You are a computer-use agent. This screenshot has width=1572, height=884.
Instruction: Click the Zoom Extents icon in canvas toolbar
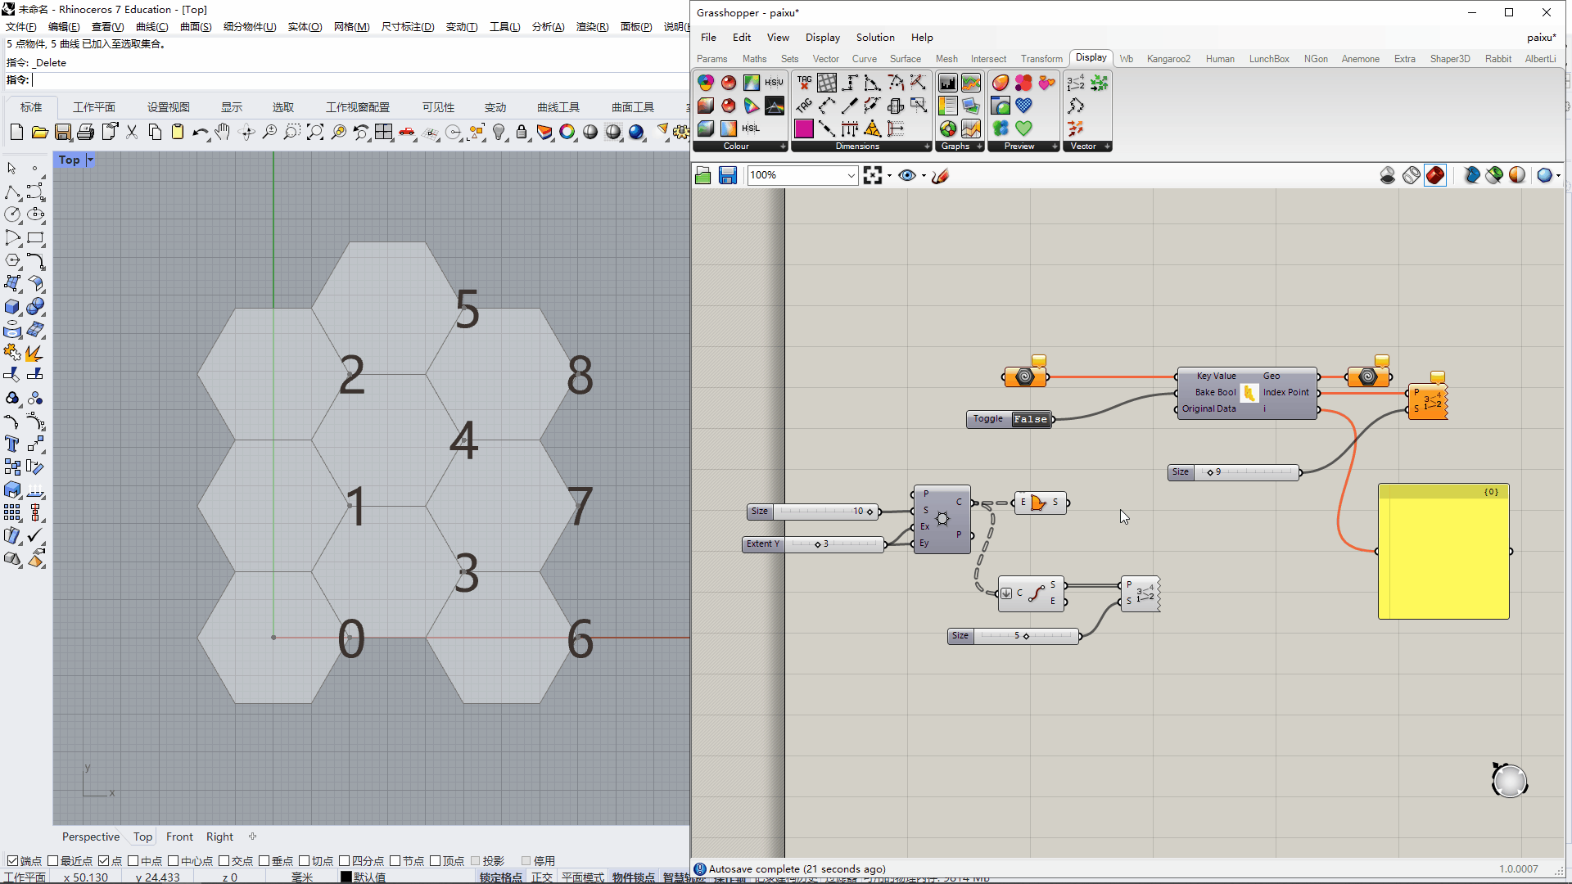point(873,175)
